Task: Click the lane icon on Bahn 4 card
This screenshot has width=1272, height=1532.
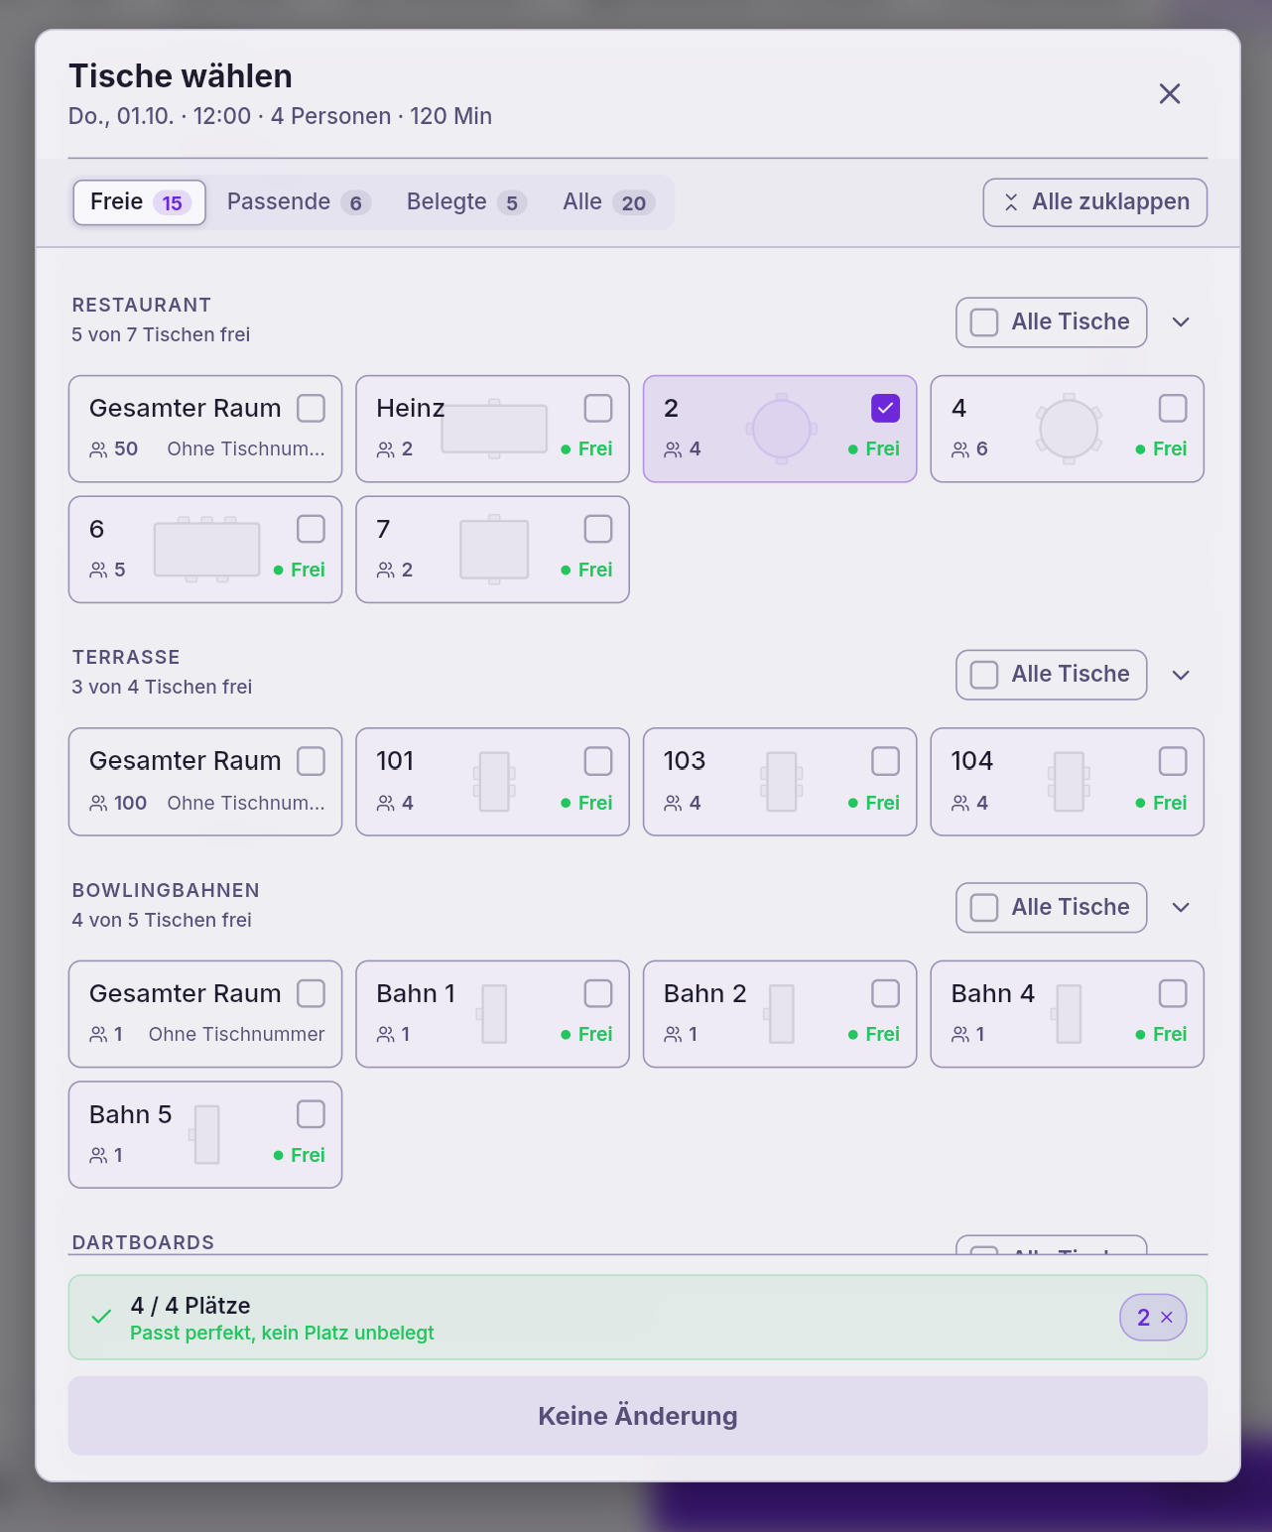Action: point(1067,1014)
